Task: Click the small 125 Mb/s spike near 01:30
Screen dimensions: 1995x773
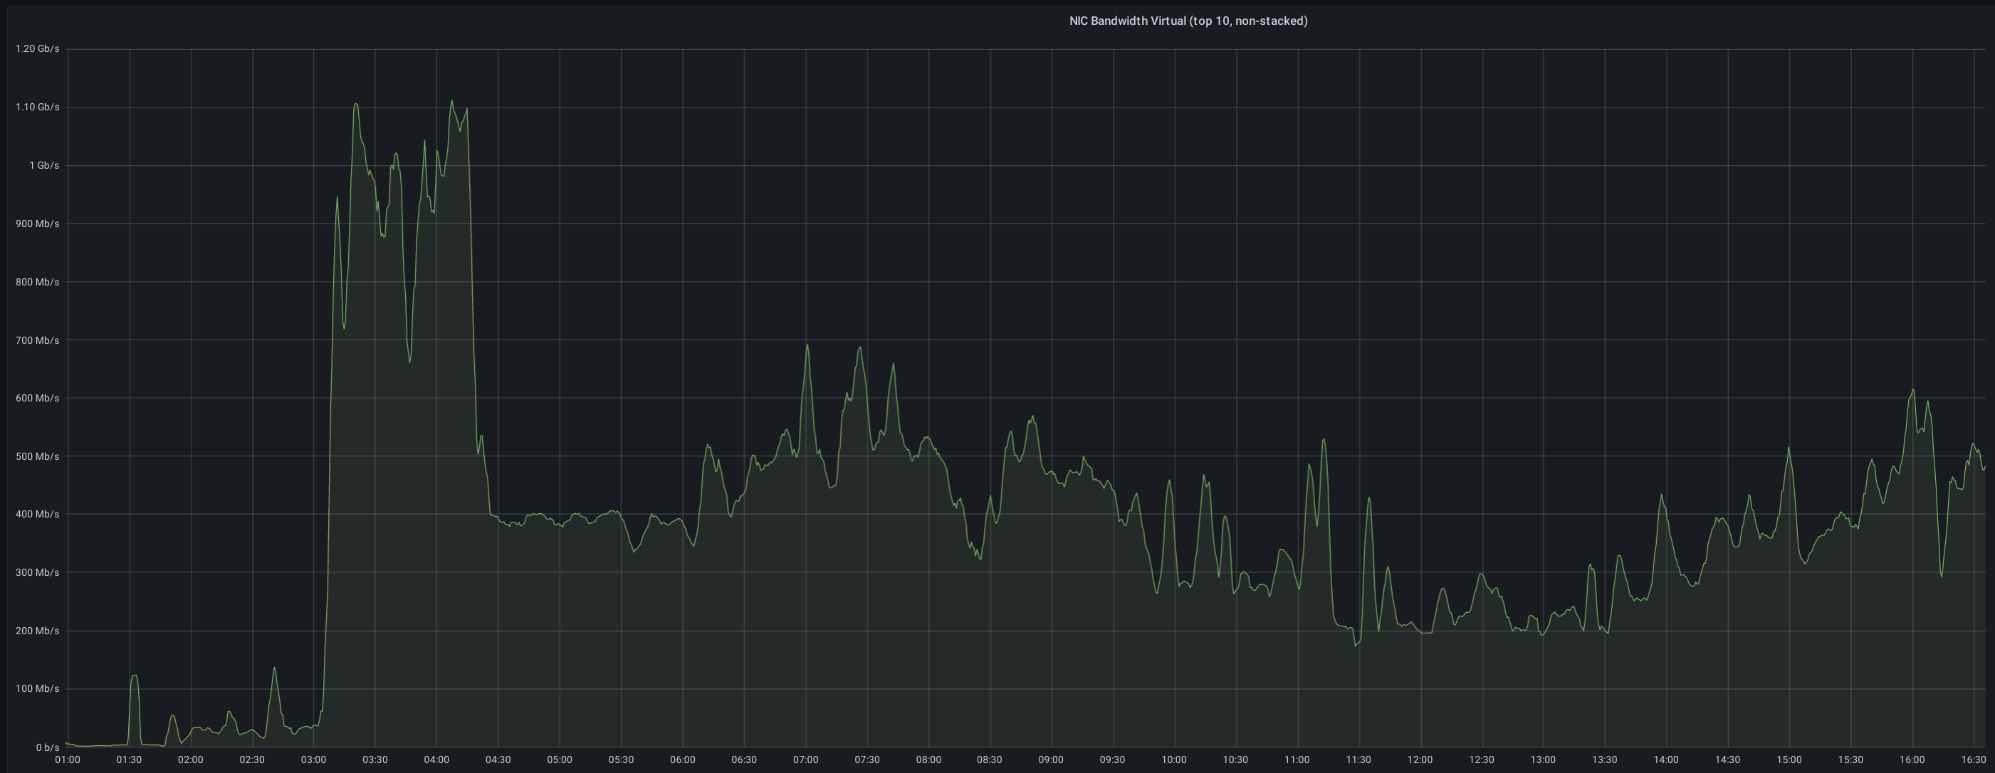Action: coord(134,676)
